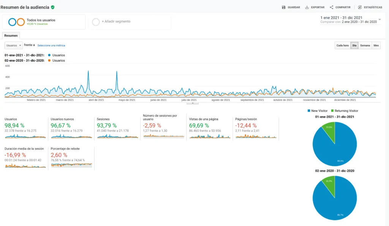Open the Usuarios metric dropdown

(x=14, y=45)
